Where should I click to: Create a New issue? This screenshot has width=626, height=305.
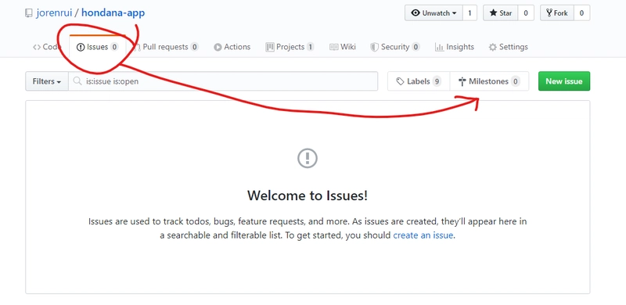pyautogui.click(x=563, y=81)
